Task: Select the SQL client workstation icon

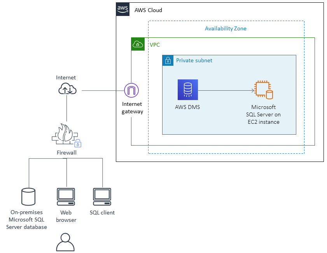Action: coord(102,196)
